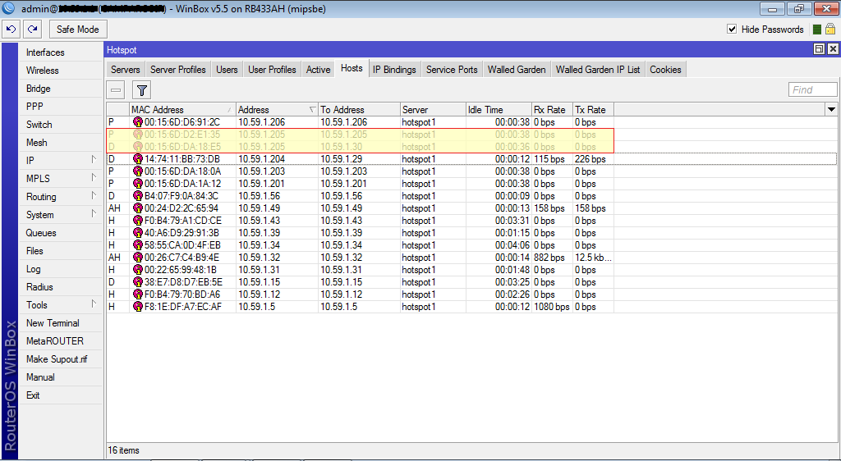The height and width of the screenshot is (461, 841).
Task: Select the 1080 bps Rx Rate cell
Action: 552,307
